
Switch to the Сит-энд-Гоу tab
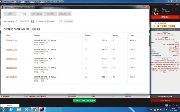pyautogui.click(x=37, y=14)
